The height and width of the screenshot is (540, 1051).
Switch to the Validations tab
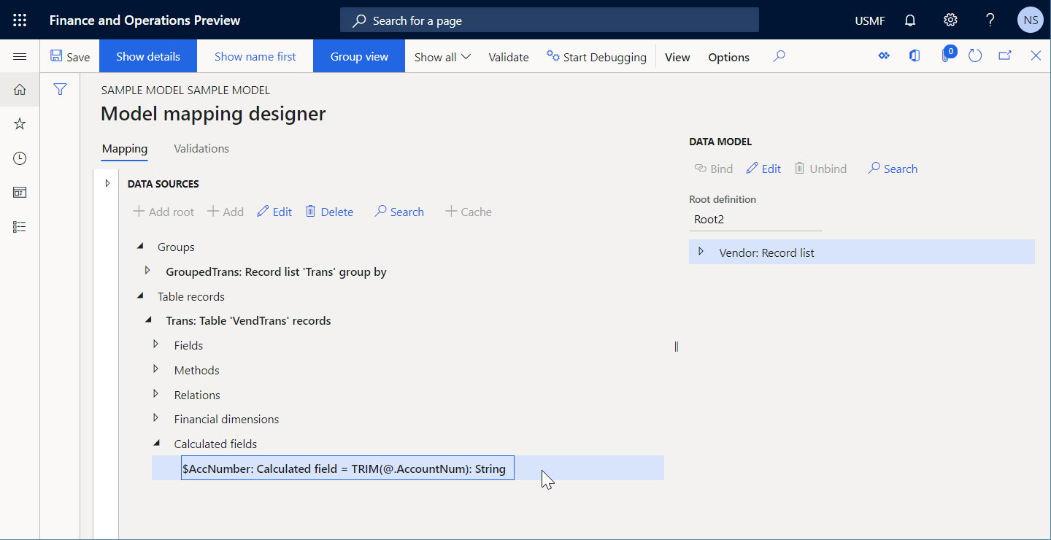tap(201, 148)
